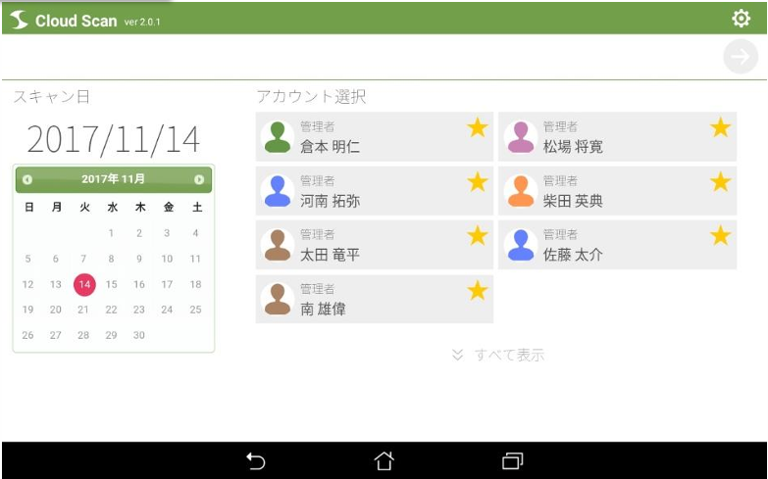Toggle favorite star for 太田 竜平
This screenshot has width=768, height=479.
coord(477,236)
